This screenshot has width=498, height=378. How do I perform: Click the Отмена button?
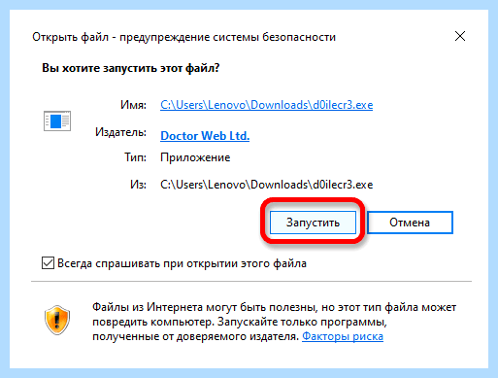[410, 223]
